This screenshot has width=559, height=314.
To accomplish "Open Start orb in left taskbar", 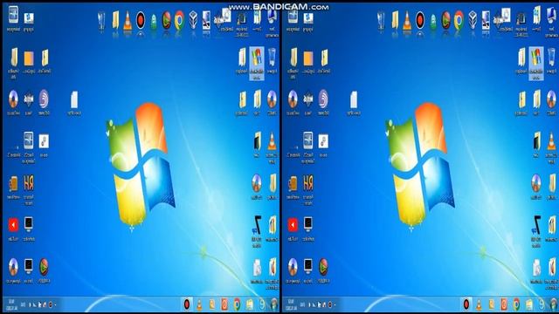I will pos(273,304).
